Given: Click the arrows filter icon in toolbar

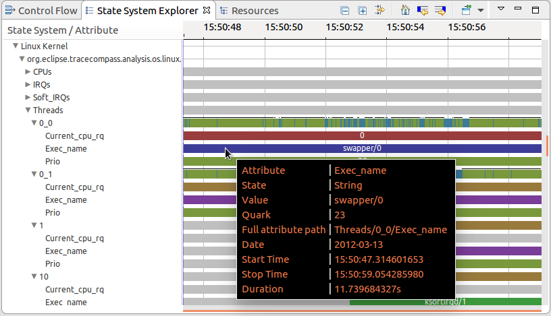Looking at the screenshot, I should click(x=380, y=11).
